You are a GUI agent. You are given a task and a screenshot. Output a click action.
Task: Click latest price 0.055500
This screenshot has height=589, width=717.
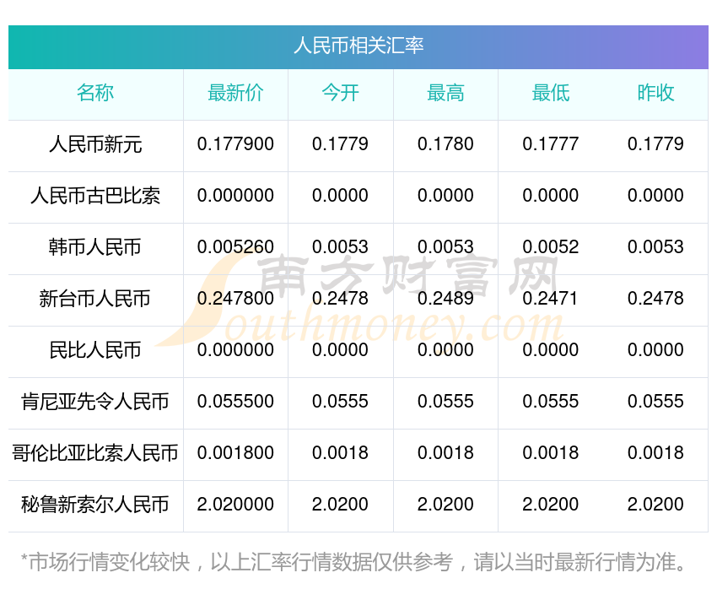[235, 402]
